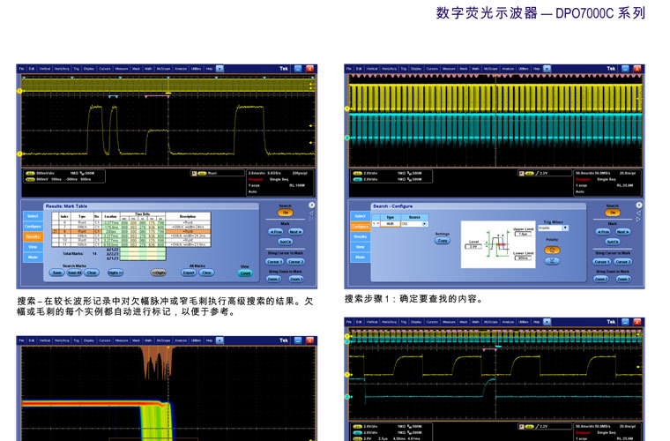Click the Clear button under Search Marks

click(x=92, y=273)
